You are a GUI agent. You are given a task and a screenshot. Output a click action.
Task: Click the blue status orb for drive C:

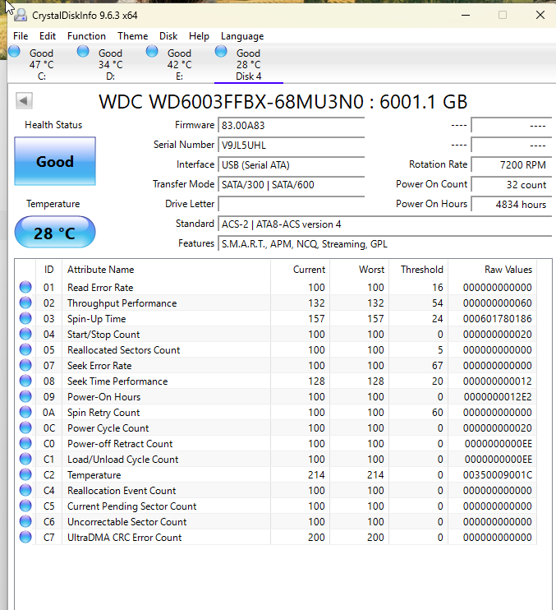[x=15, y=51]
